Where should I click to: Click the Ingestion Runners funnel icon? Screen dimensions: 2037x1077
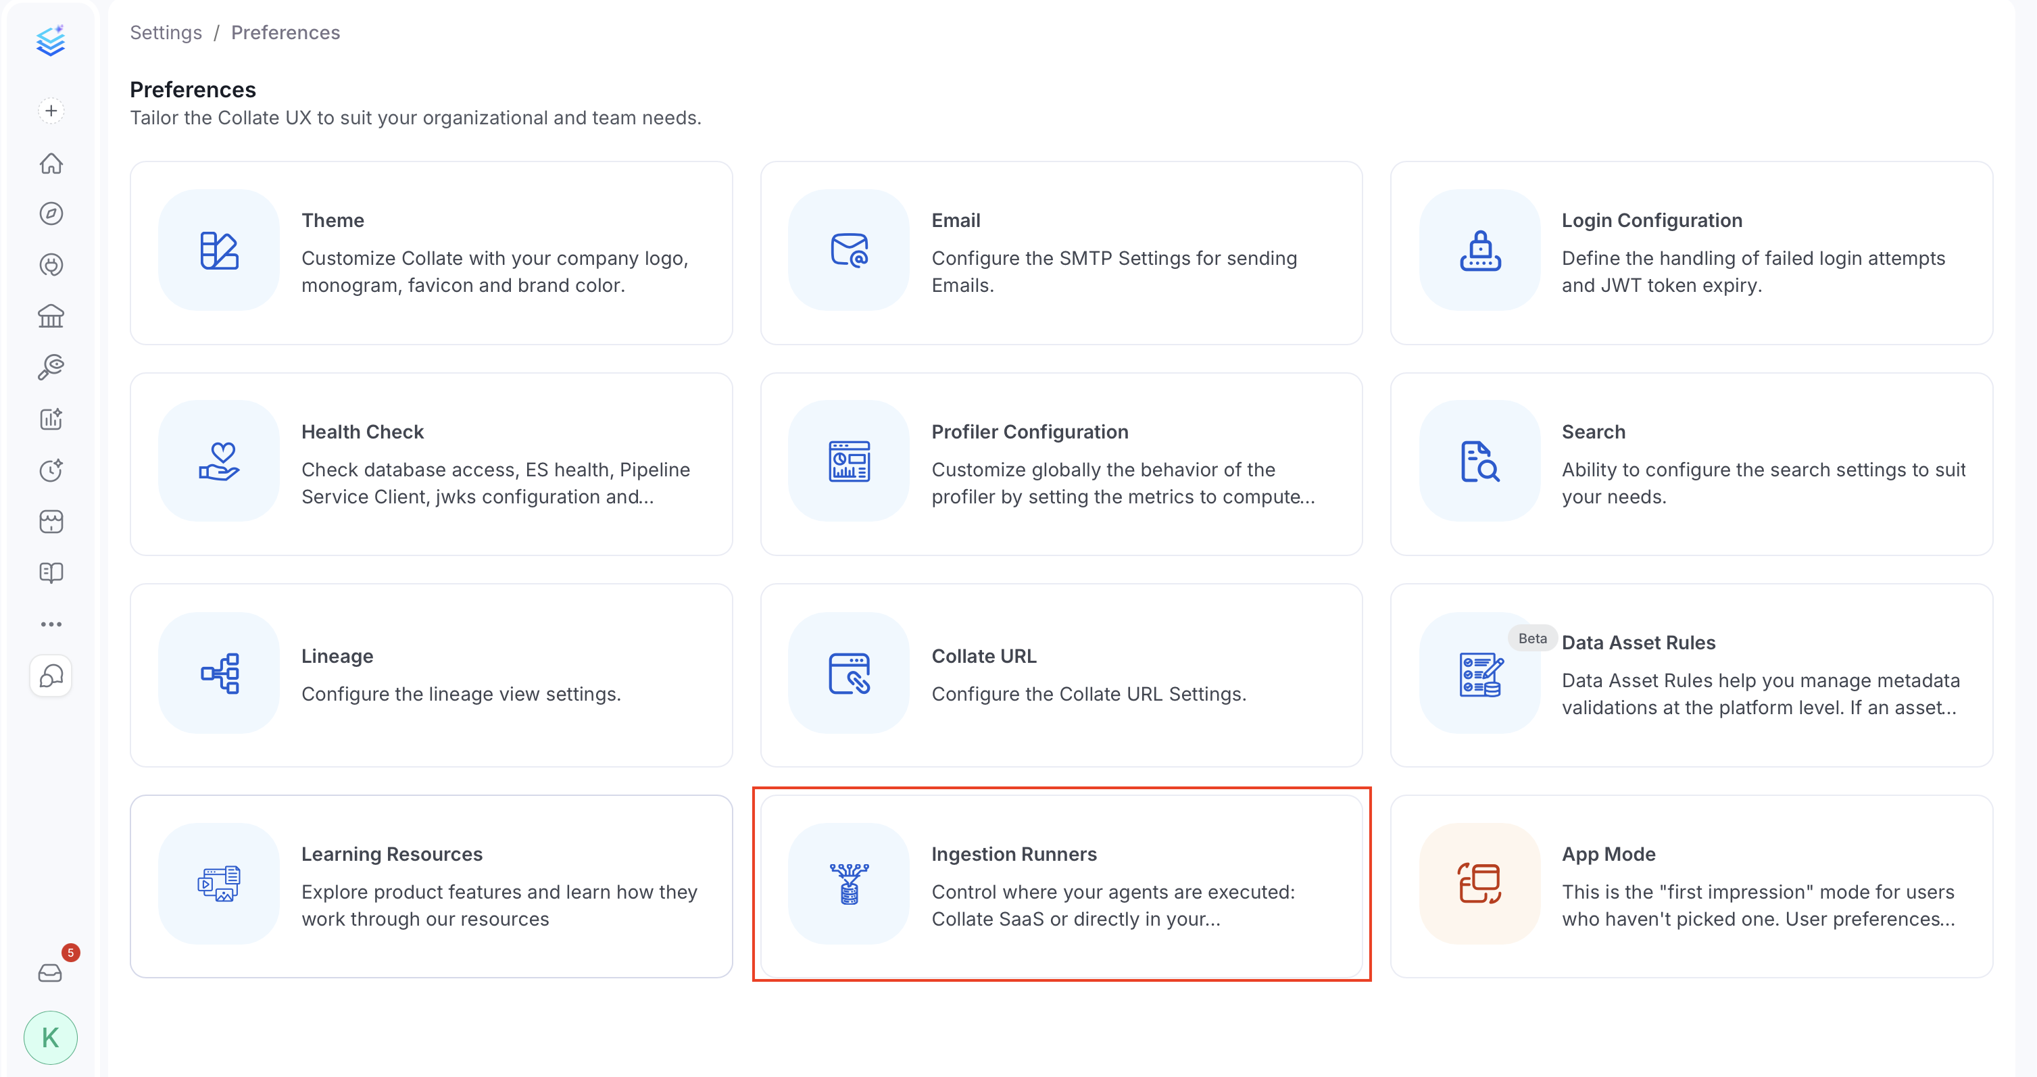click(850, 884)
